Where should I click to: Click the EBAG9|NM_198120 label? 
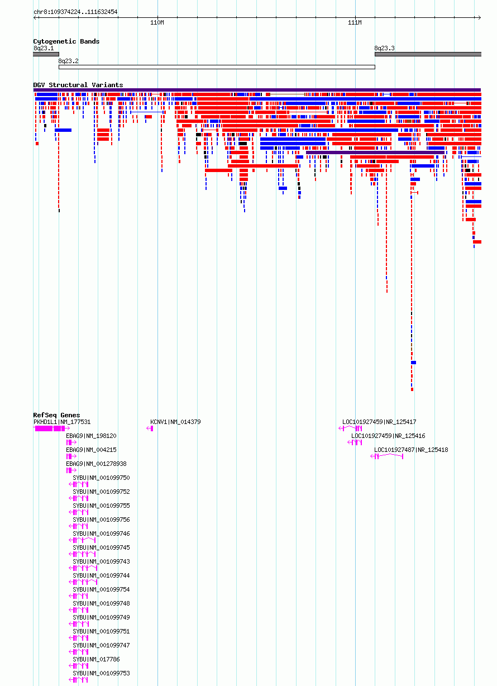pyautogui.click(x=91, y=436)
